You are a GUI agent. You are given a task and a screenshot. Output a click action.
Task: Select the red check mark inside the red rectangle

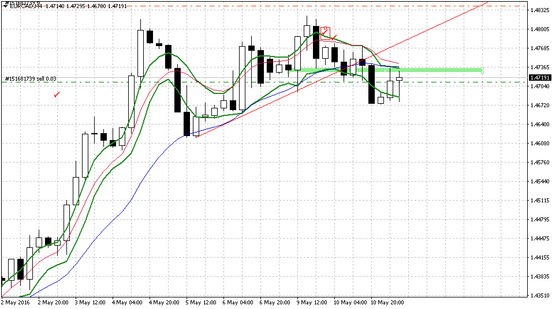point(325,32)
